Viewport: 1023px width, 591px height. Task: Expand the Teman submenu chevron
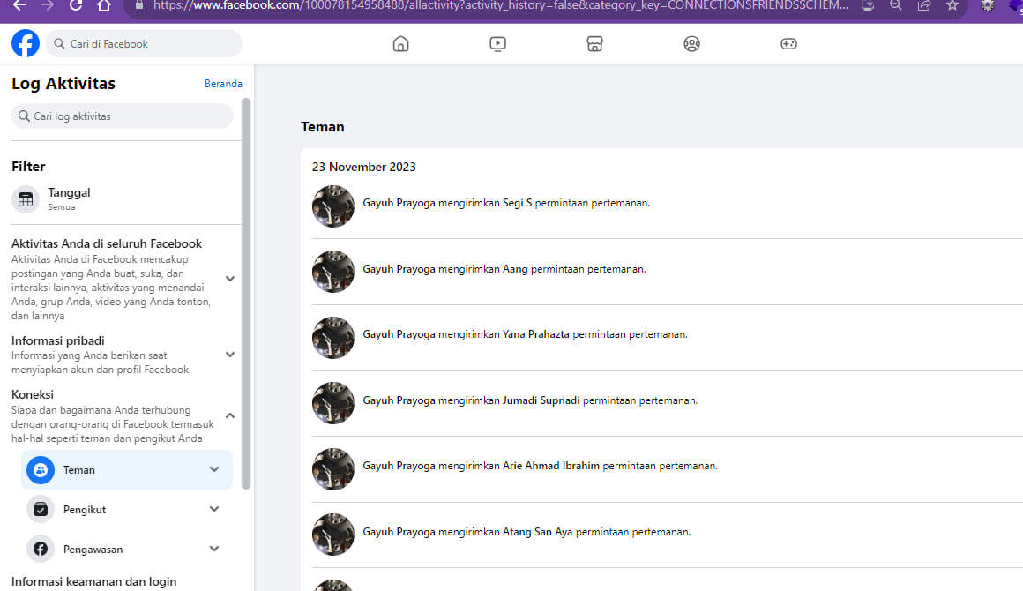pyautogui.click(x=214, y=469)
